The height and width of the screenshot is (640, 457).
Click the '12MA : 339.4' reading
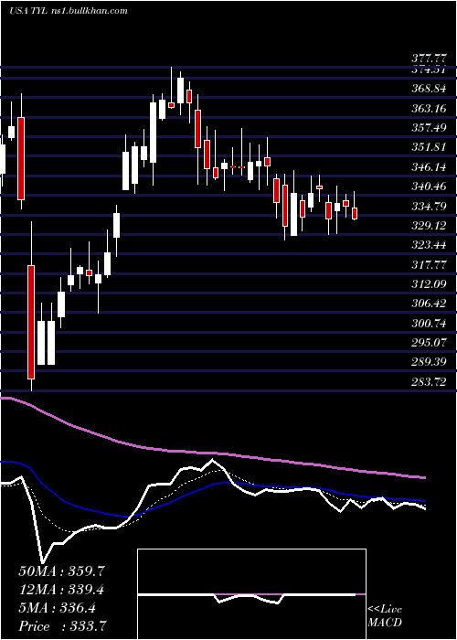click(x=61, y=590)
